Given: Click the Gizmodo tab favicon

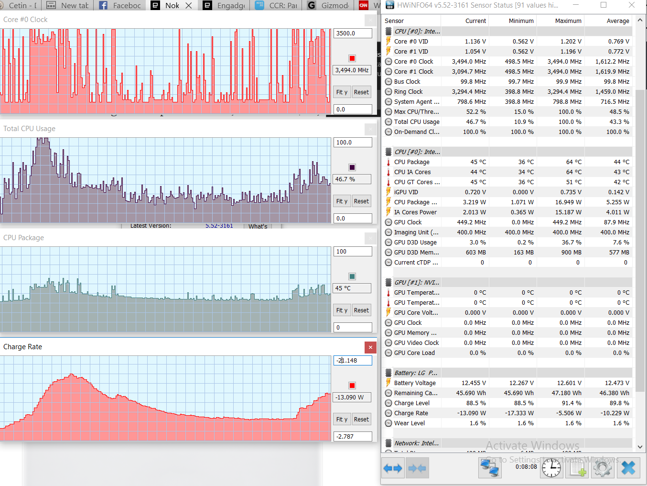Looking at the screenshot, I should coord(312,5).
